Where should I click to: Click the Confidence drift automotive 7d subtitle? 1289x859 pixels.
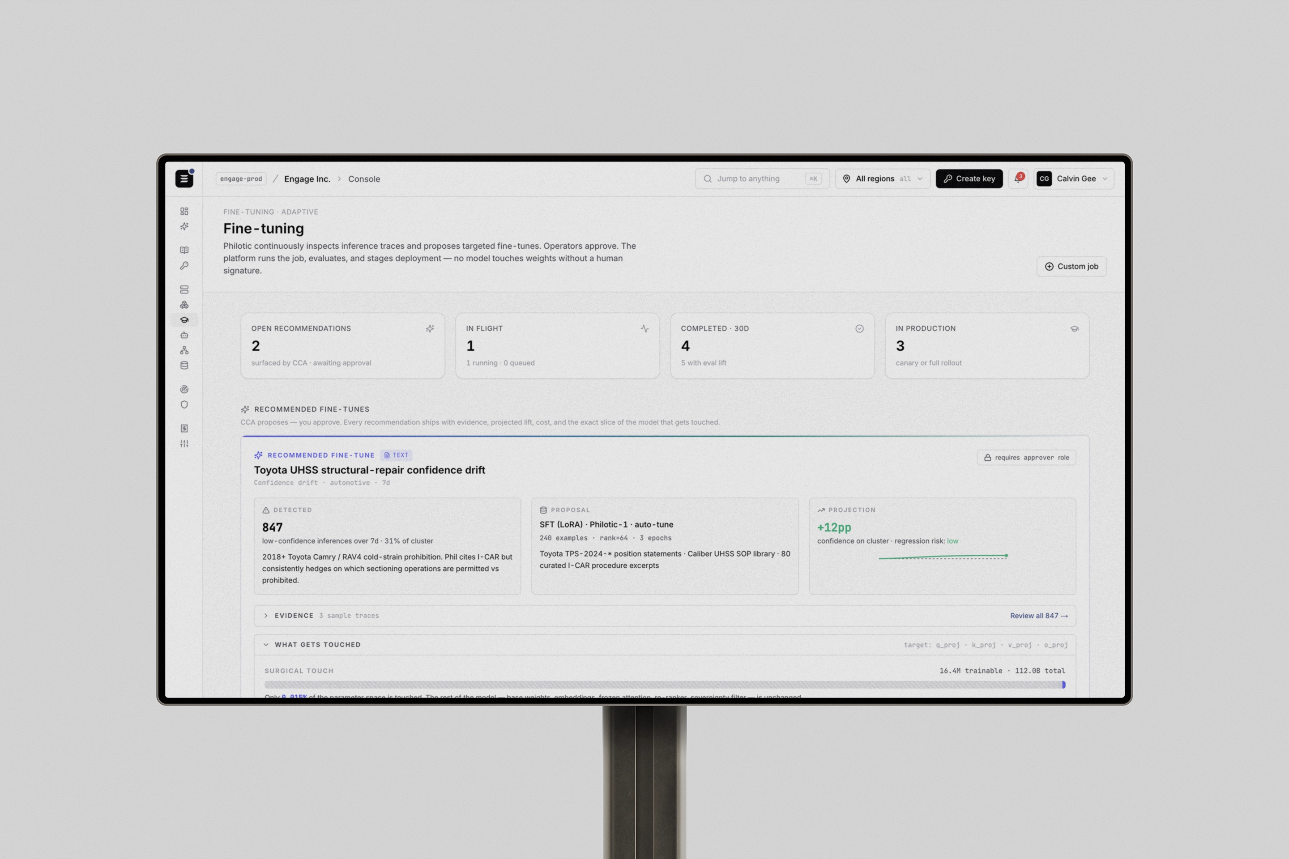point(322,483)
